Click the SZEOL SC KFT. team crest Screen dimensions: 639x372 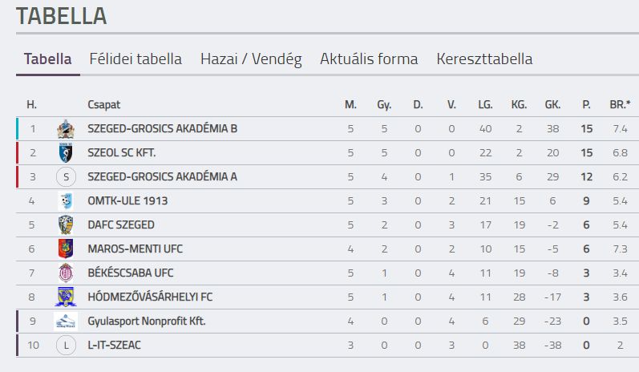click(65, 153)
